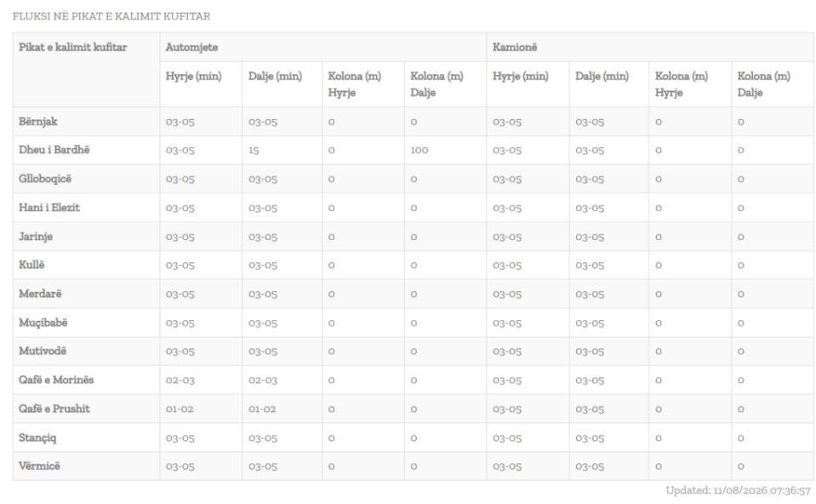The height and width of the screenshot is (504, 816).
Task: Select the Vërmicë row label
Action: coord(39,466)
